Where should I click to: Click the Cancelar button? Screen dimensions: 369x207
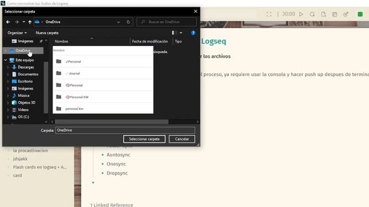pyautogui.click(x=182, y=139)
